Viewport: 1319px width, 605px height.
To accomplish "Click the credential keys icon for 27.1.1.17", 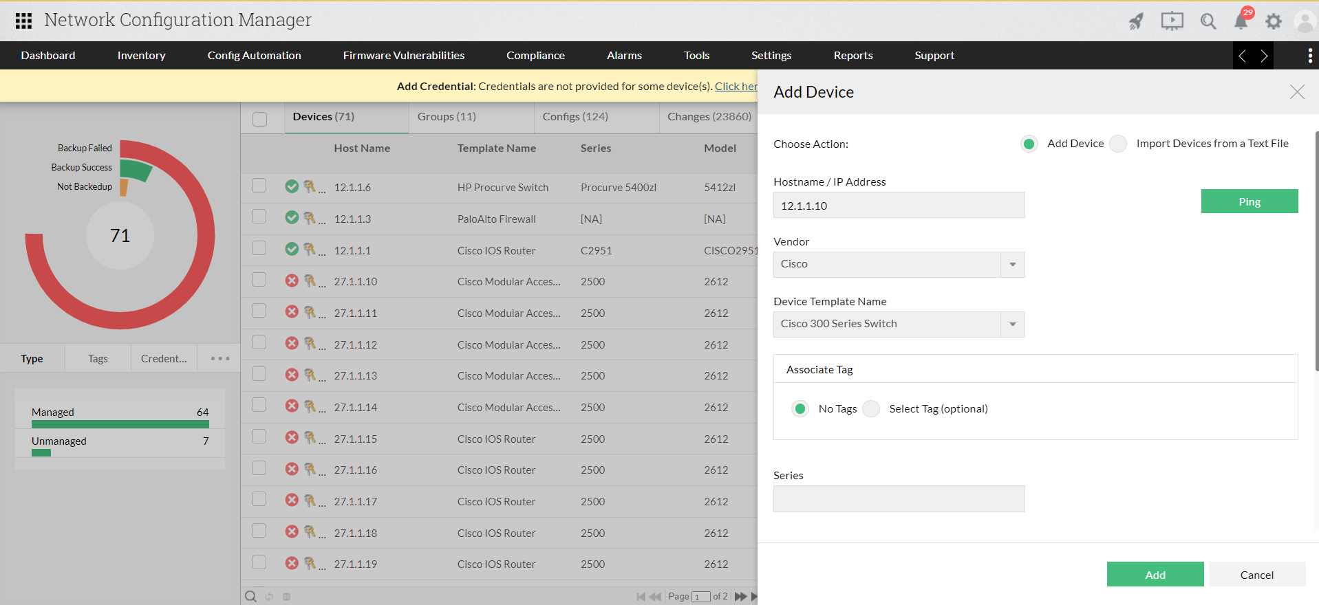I will 311,500.
